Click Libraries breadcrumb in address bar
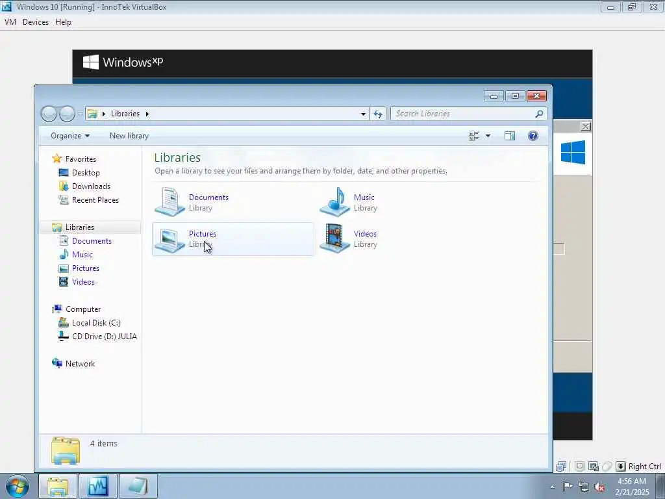 (125, 114)
